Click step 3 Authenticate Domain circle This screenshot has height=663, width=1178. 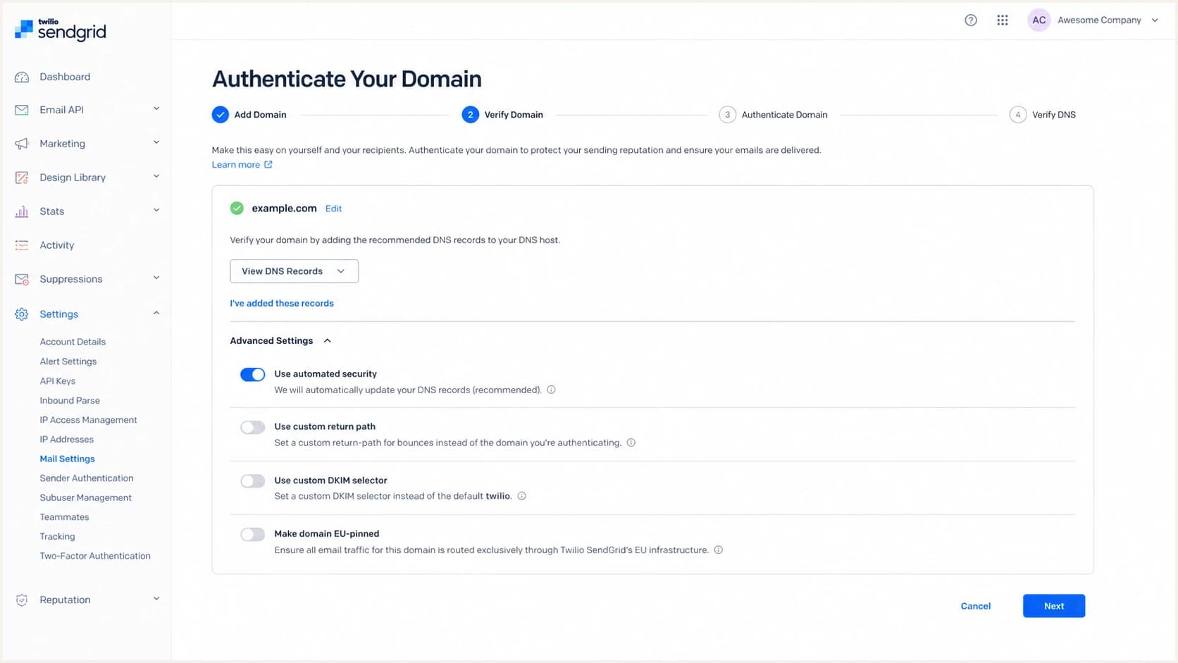tap(728, 115)
